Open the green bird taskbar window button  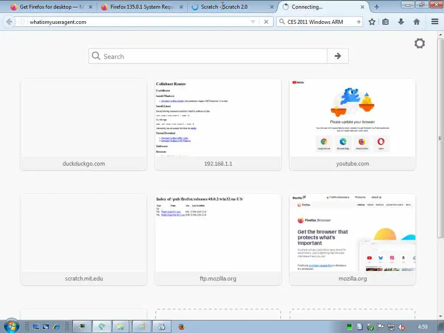point(102,327)
